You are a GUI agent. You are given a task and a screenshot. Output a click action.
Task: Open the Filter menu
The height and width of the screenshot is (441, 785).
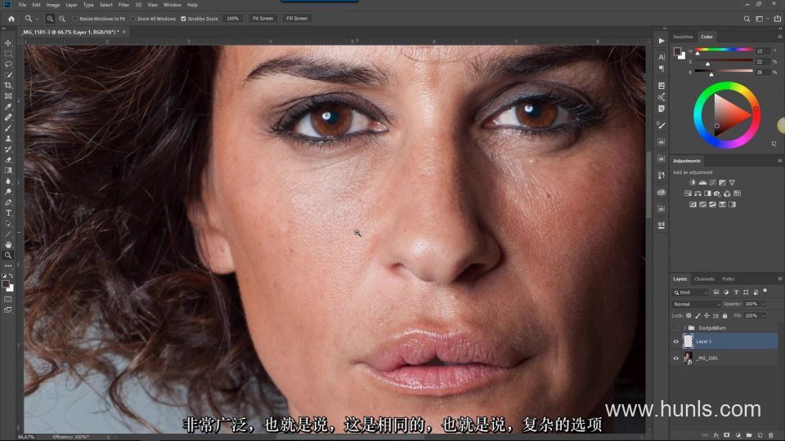tap(123, 5)
